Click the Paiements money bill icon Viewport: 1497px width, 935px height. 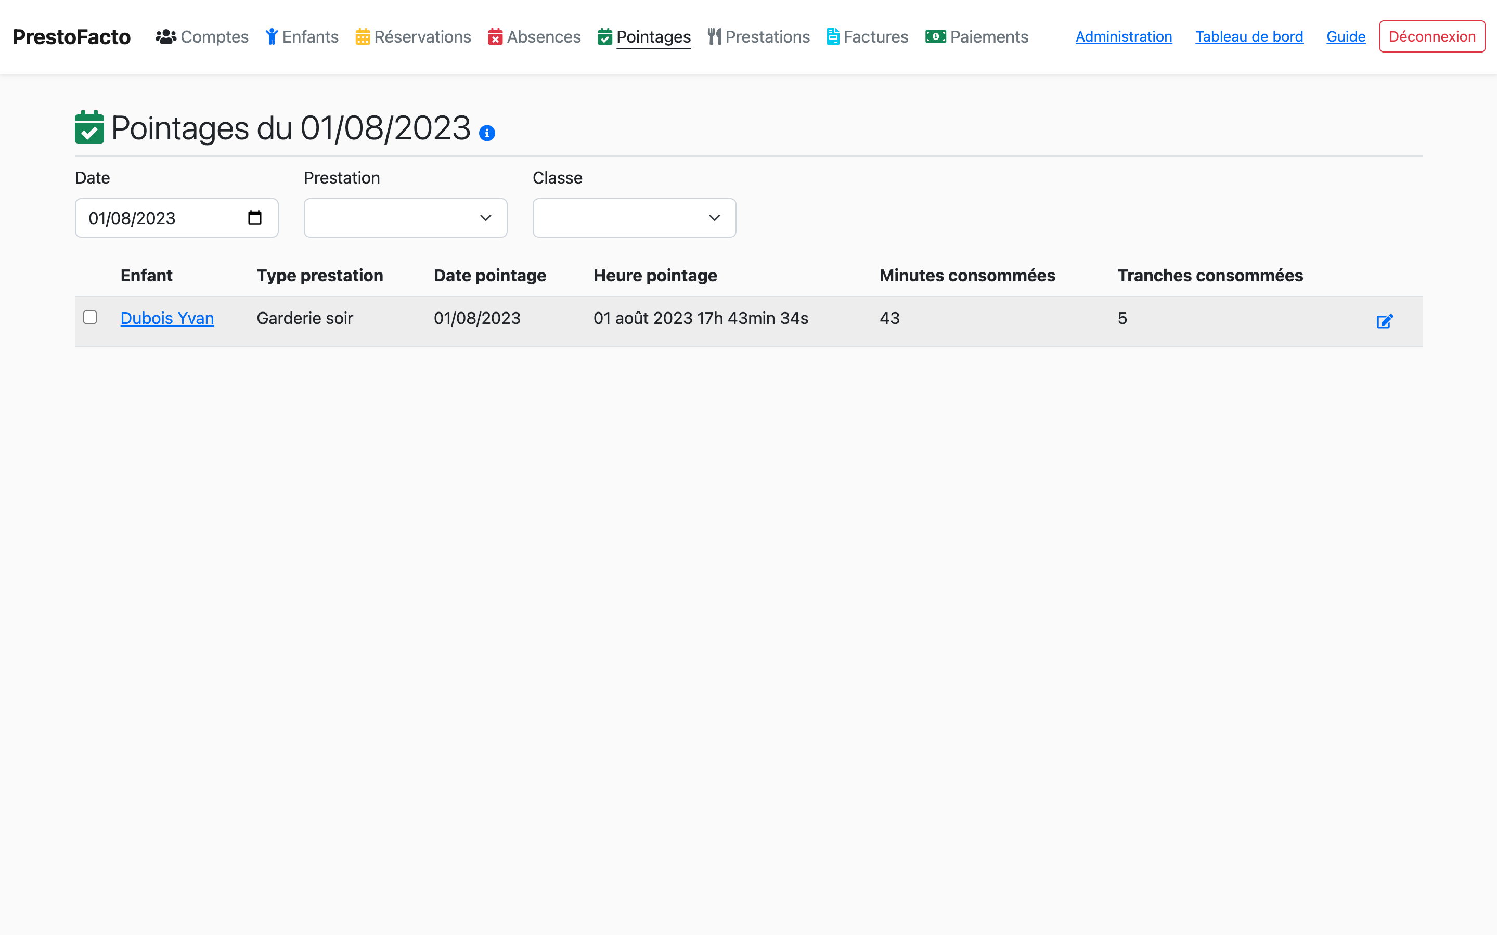tap(935, 36)
